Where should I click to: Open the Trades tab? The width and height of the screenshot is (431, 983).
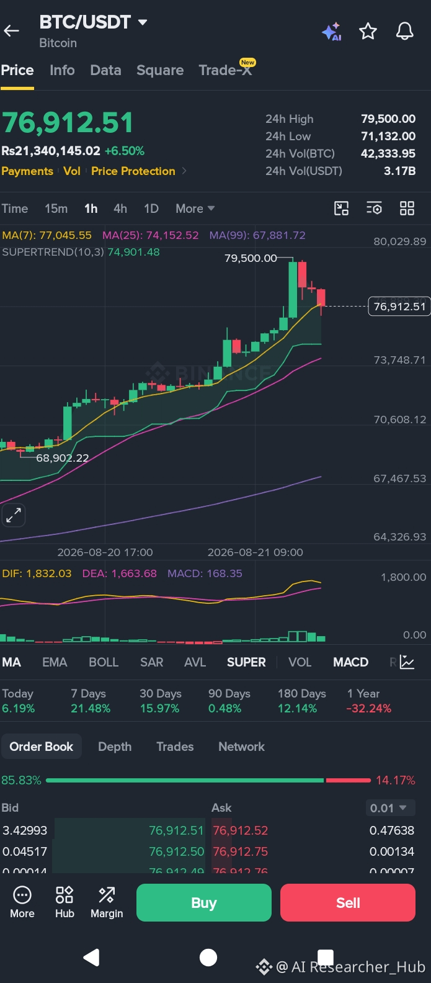tap(175, 747)
